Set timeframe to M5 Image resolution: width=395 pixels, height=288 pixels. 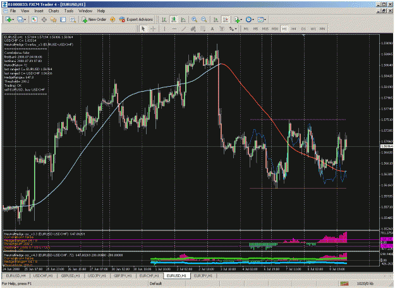255,28
